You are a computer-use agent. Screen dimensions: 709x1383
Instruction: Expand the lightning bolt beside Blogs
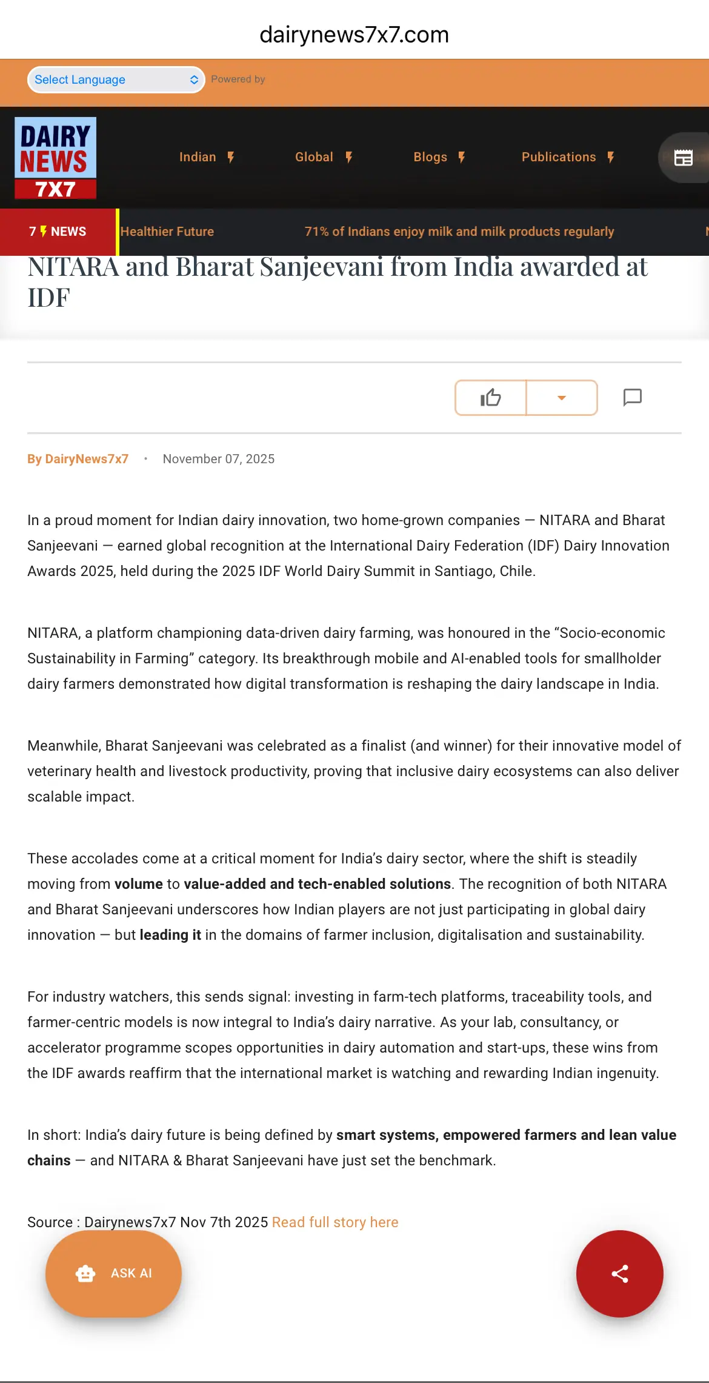coord(462,158)
